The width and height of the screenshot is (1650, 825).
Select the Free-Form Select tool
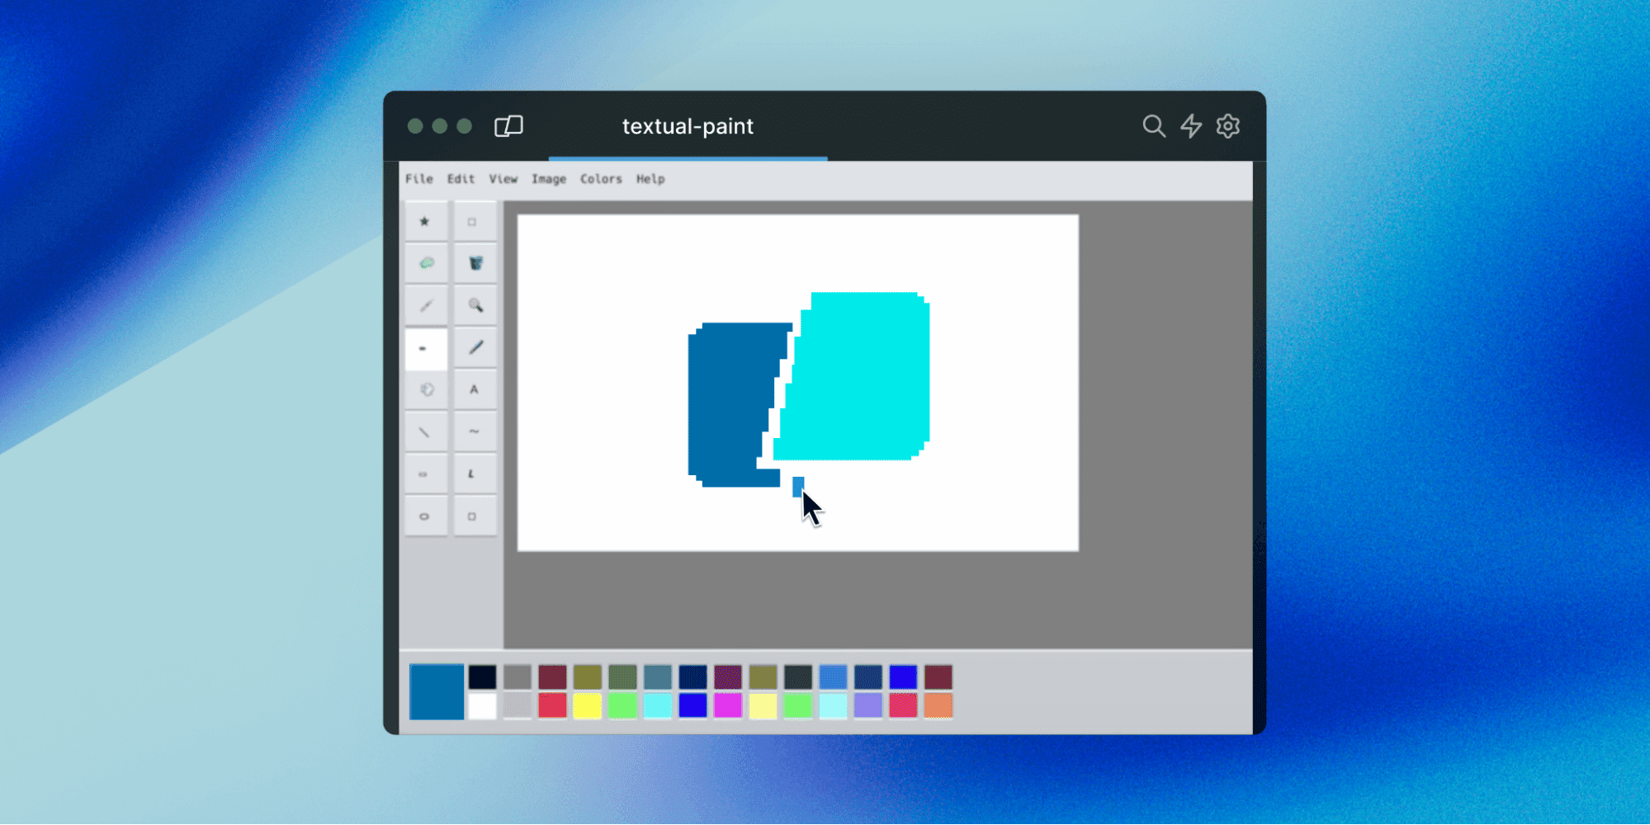pos(426,220)
